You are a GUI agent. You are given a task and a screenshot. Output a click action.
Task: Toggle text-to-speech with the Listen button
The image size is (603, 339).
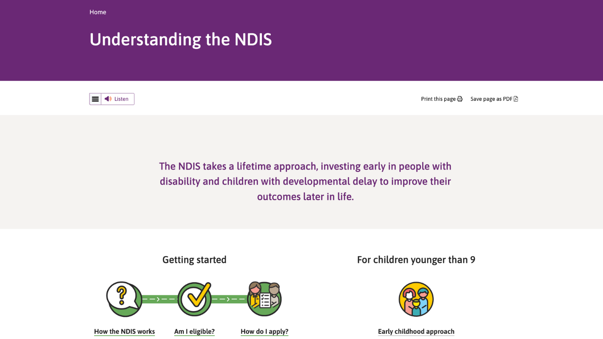(x=116, y=99)
